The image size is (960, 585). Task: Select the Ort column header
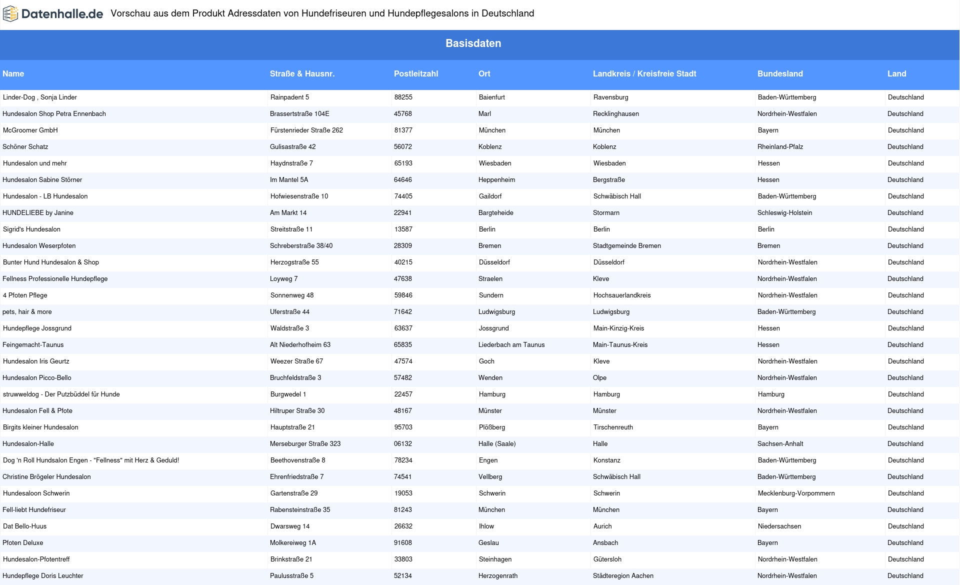pos(484,73)
